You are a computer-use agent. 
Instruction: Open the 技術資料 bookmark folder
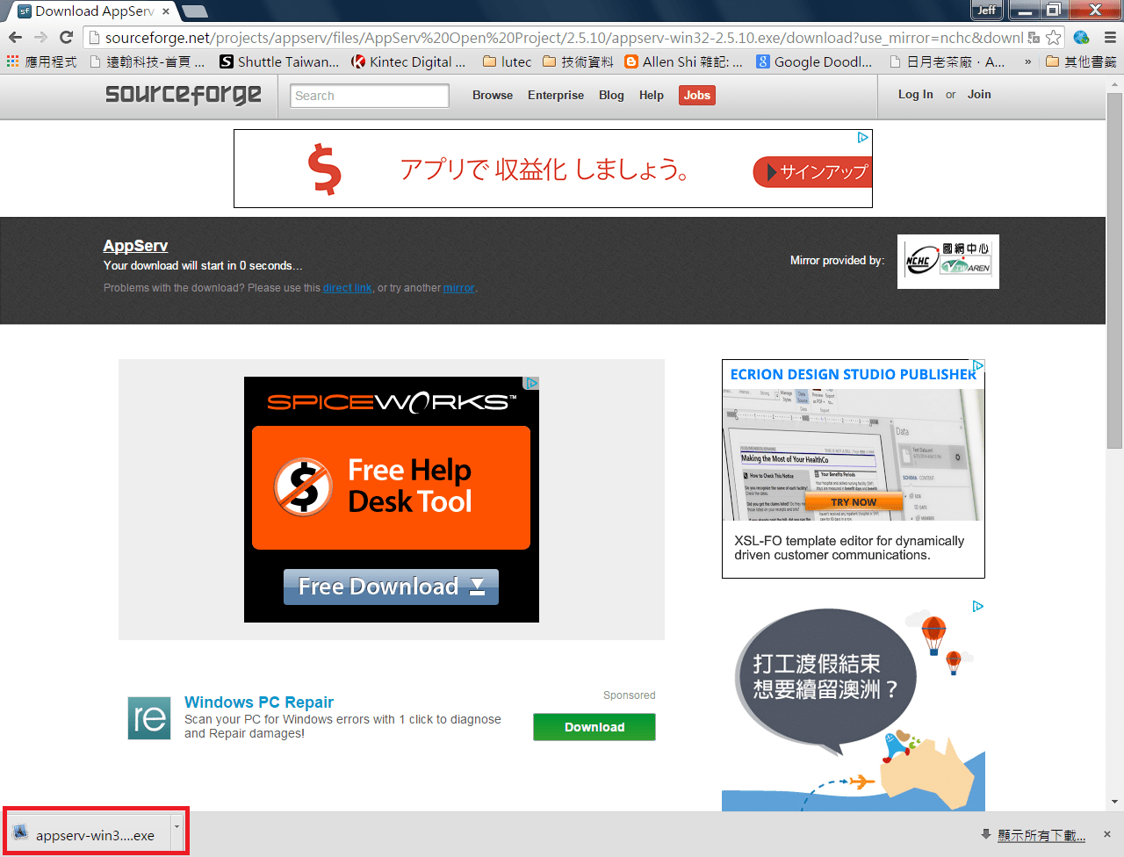[578, 61]
